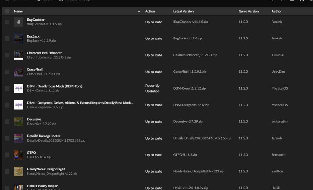Click the DBM Dungeons, Delves addon icon
Viewport: 313px width, 190px height.
(x=18, y=105)
